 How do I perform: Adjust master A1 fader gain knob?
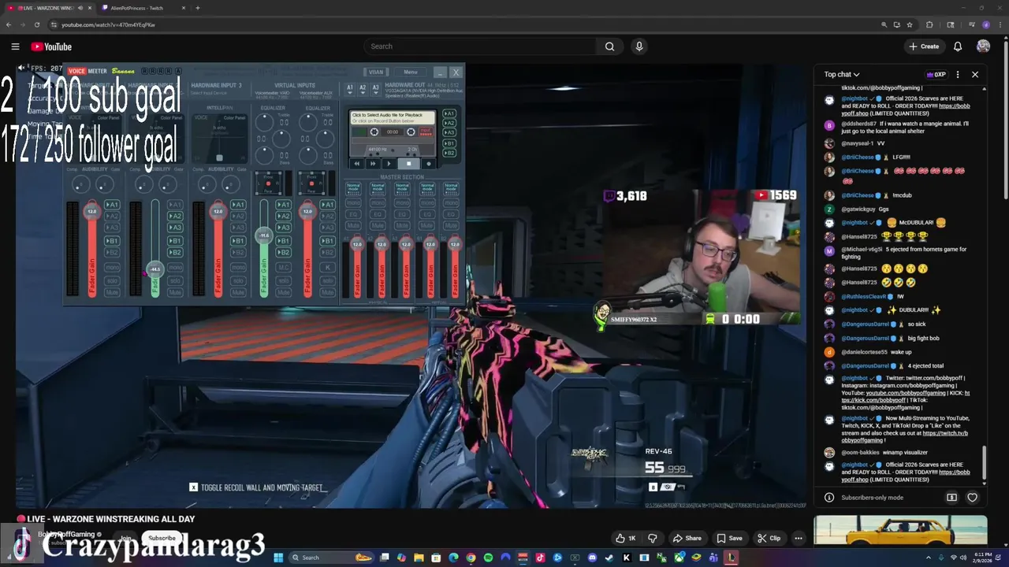tap(357, 244)
